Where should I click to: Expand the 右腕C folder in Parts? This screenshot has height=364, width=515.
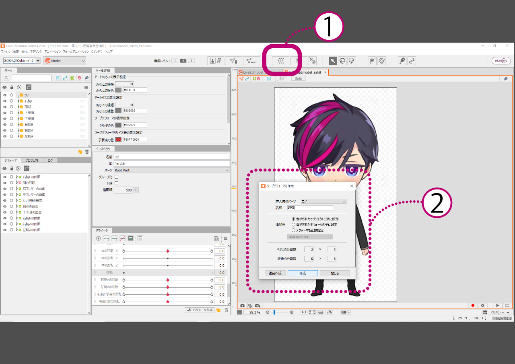(x=18, y=101)
